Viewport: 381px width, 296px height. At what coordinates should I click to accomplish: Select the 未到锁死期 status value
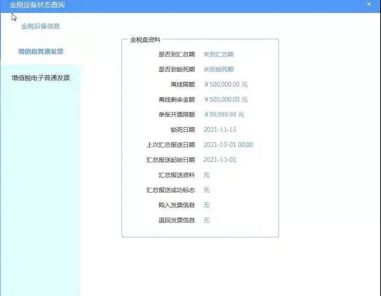219,69
